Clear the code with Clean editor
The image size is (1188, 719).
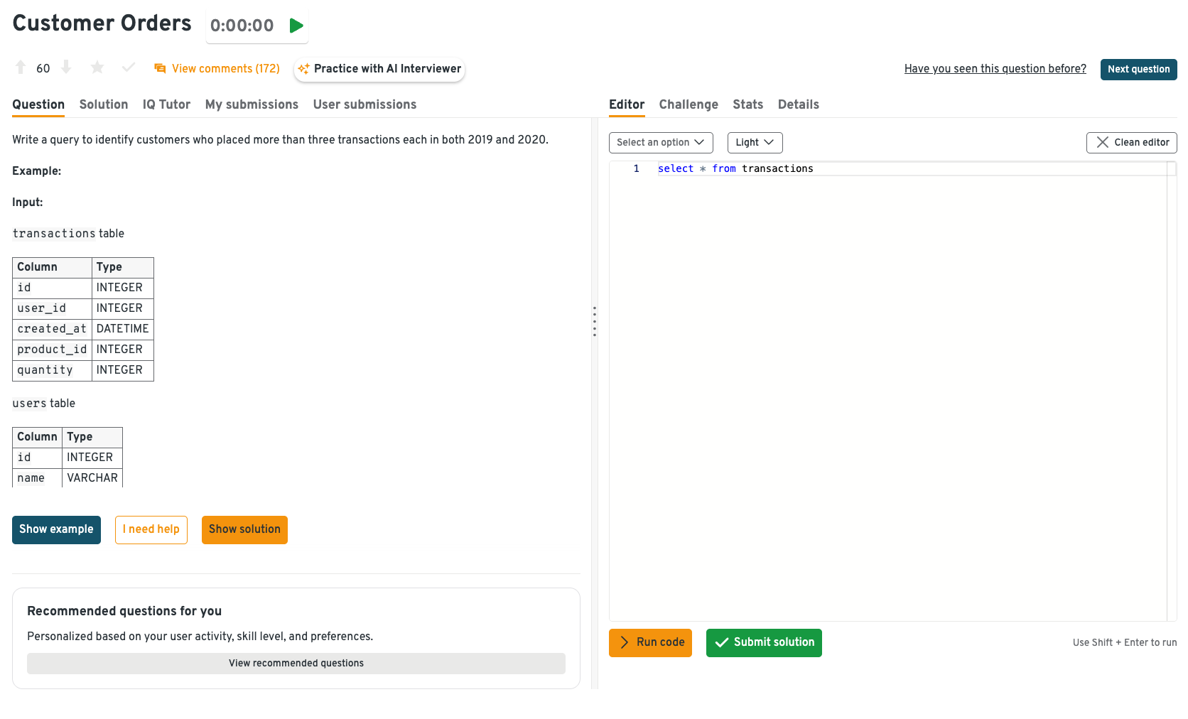(1131, 143)
